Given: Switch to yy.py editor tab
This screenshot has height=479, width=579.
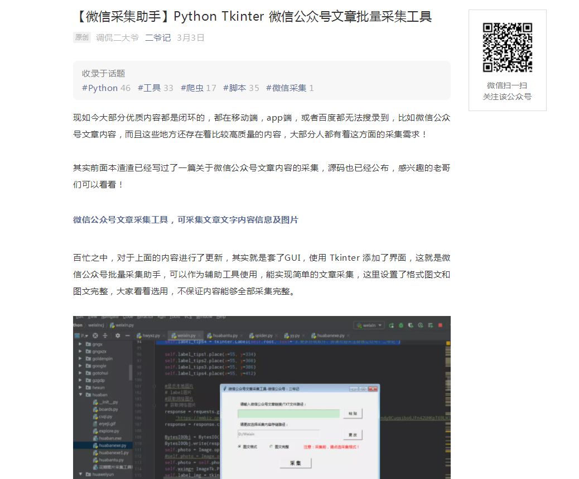Looking at the screenshot, I should tap(295, 336).
